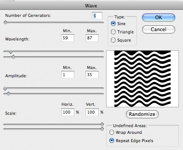The height and width of the screenshot is (150, 183).
Task: Click the vertical Scale slider handle
Action: (x=102, y=129)
